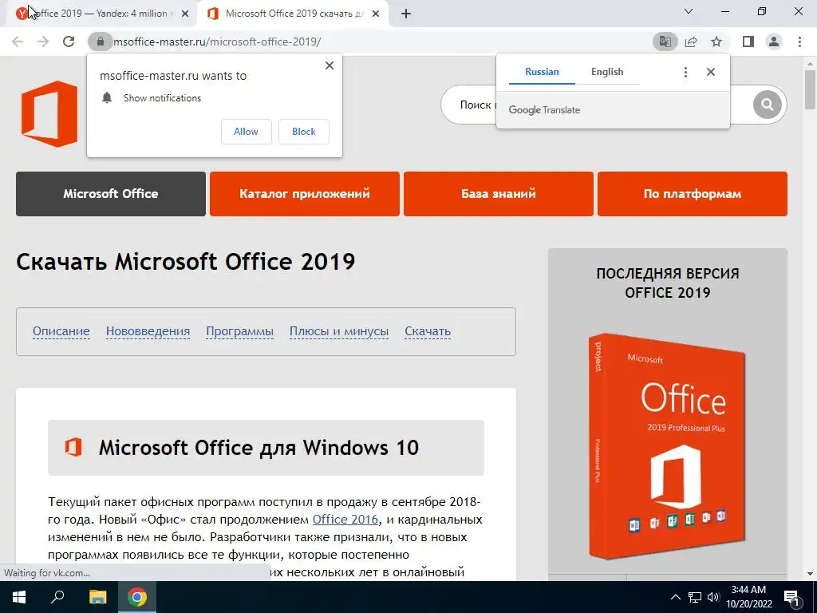Select Russian in the translate popup
The width and height of the screenshot is (817, 613).
point(542,72)
